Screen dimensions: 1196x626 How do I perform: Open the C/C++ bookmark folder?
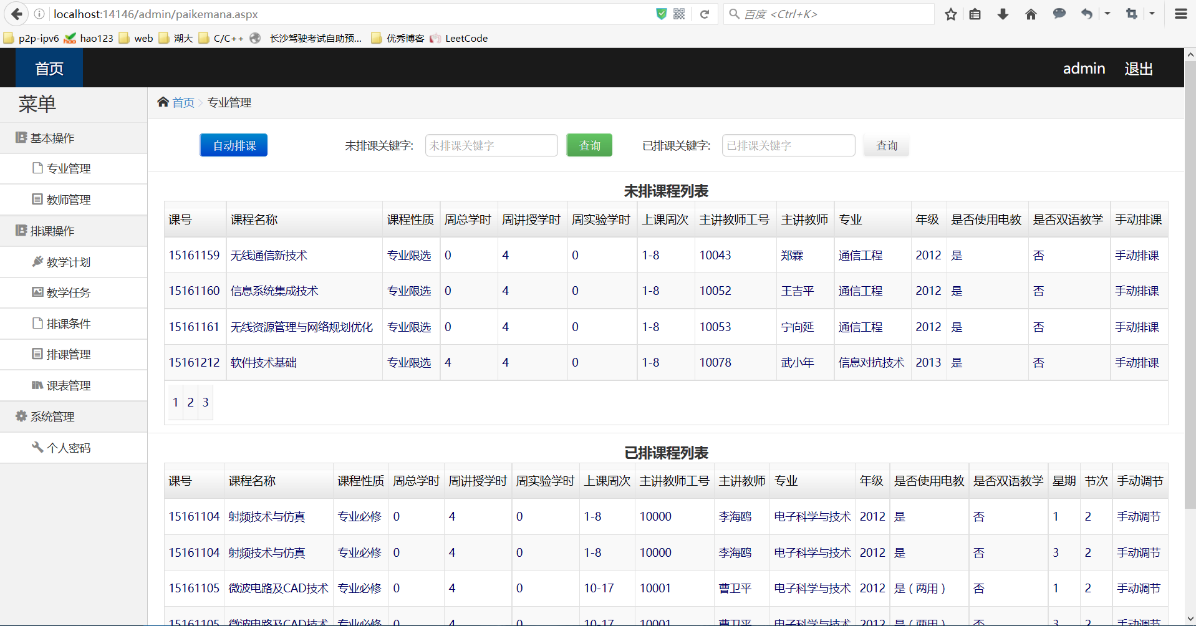coord(221,38)
